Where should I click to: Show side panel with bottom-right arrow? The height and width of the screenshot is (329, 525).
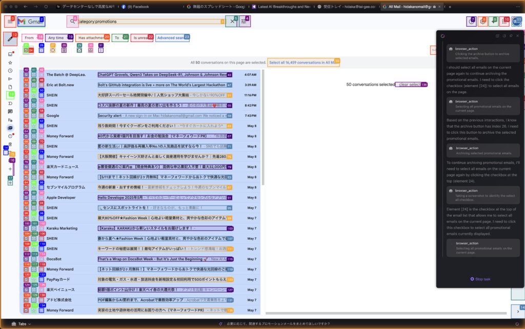point(518,312)
